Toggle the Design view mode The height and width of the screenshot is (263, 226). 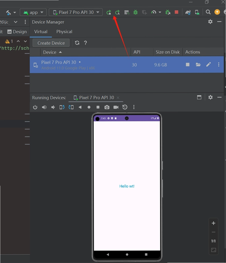pyautogui.click(x=17, y=32)
